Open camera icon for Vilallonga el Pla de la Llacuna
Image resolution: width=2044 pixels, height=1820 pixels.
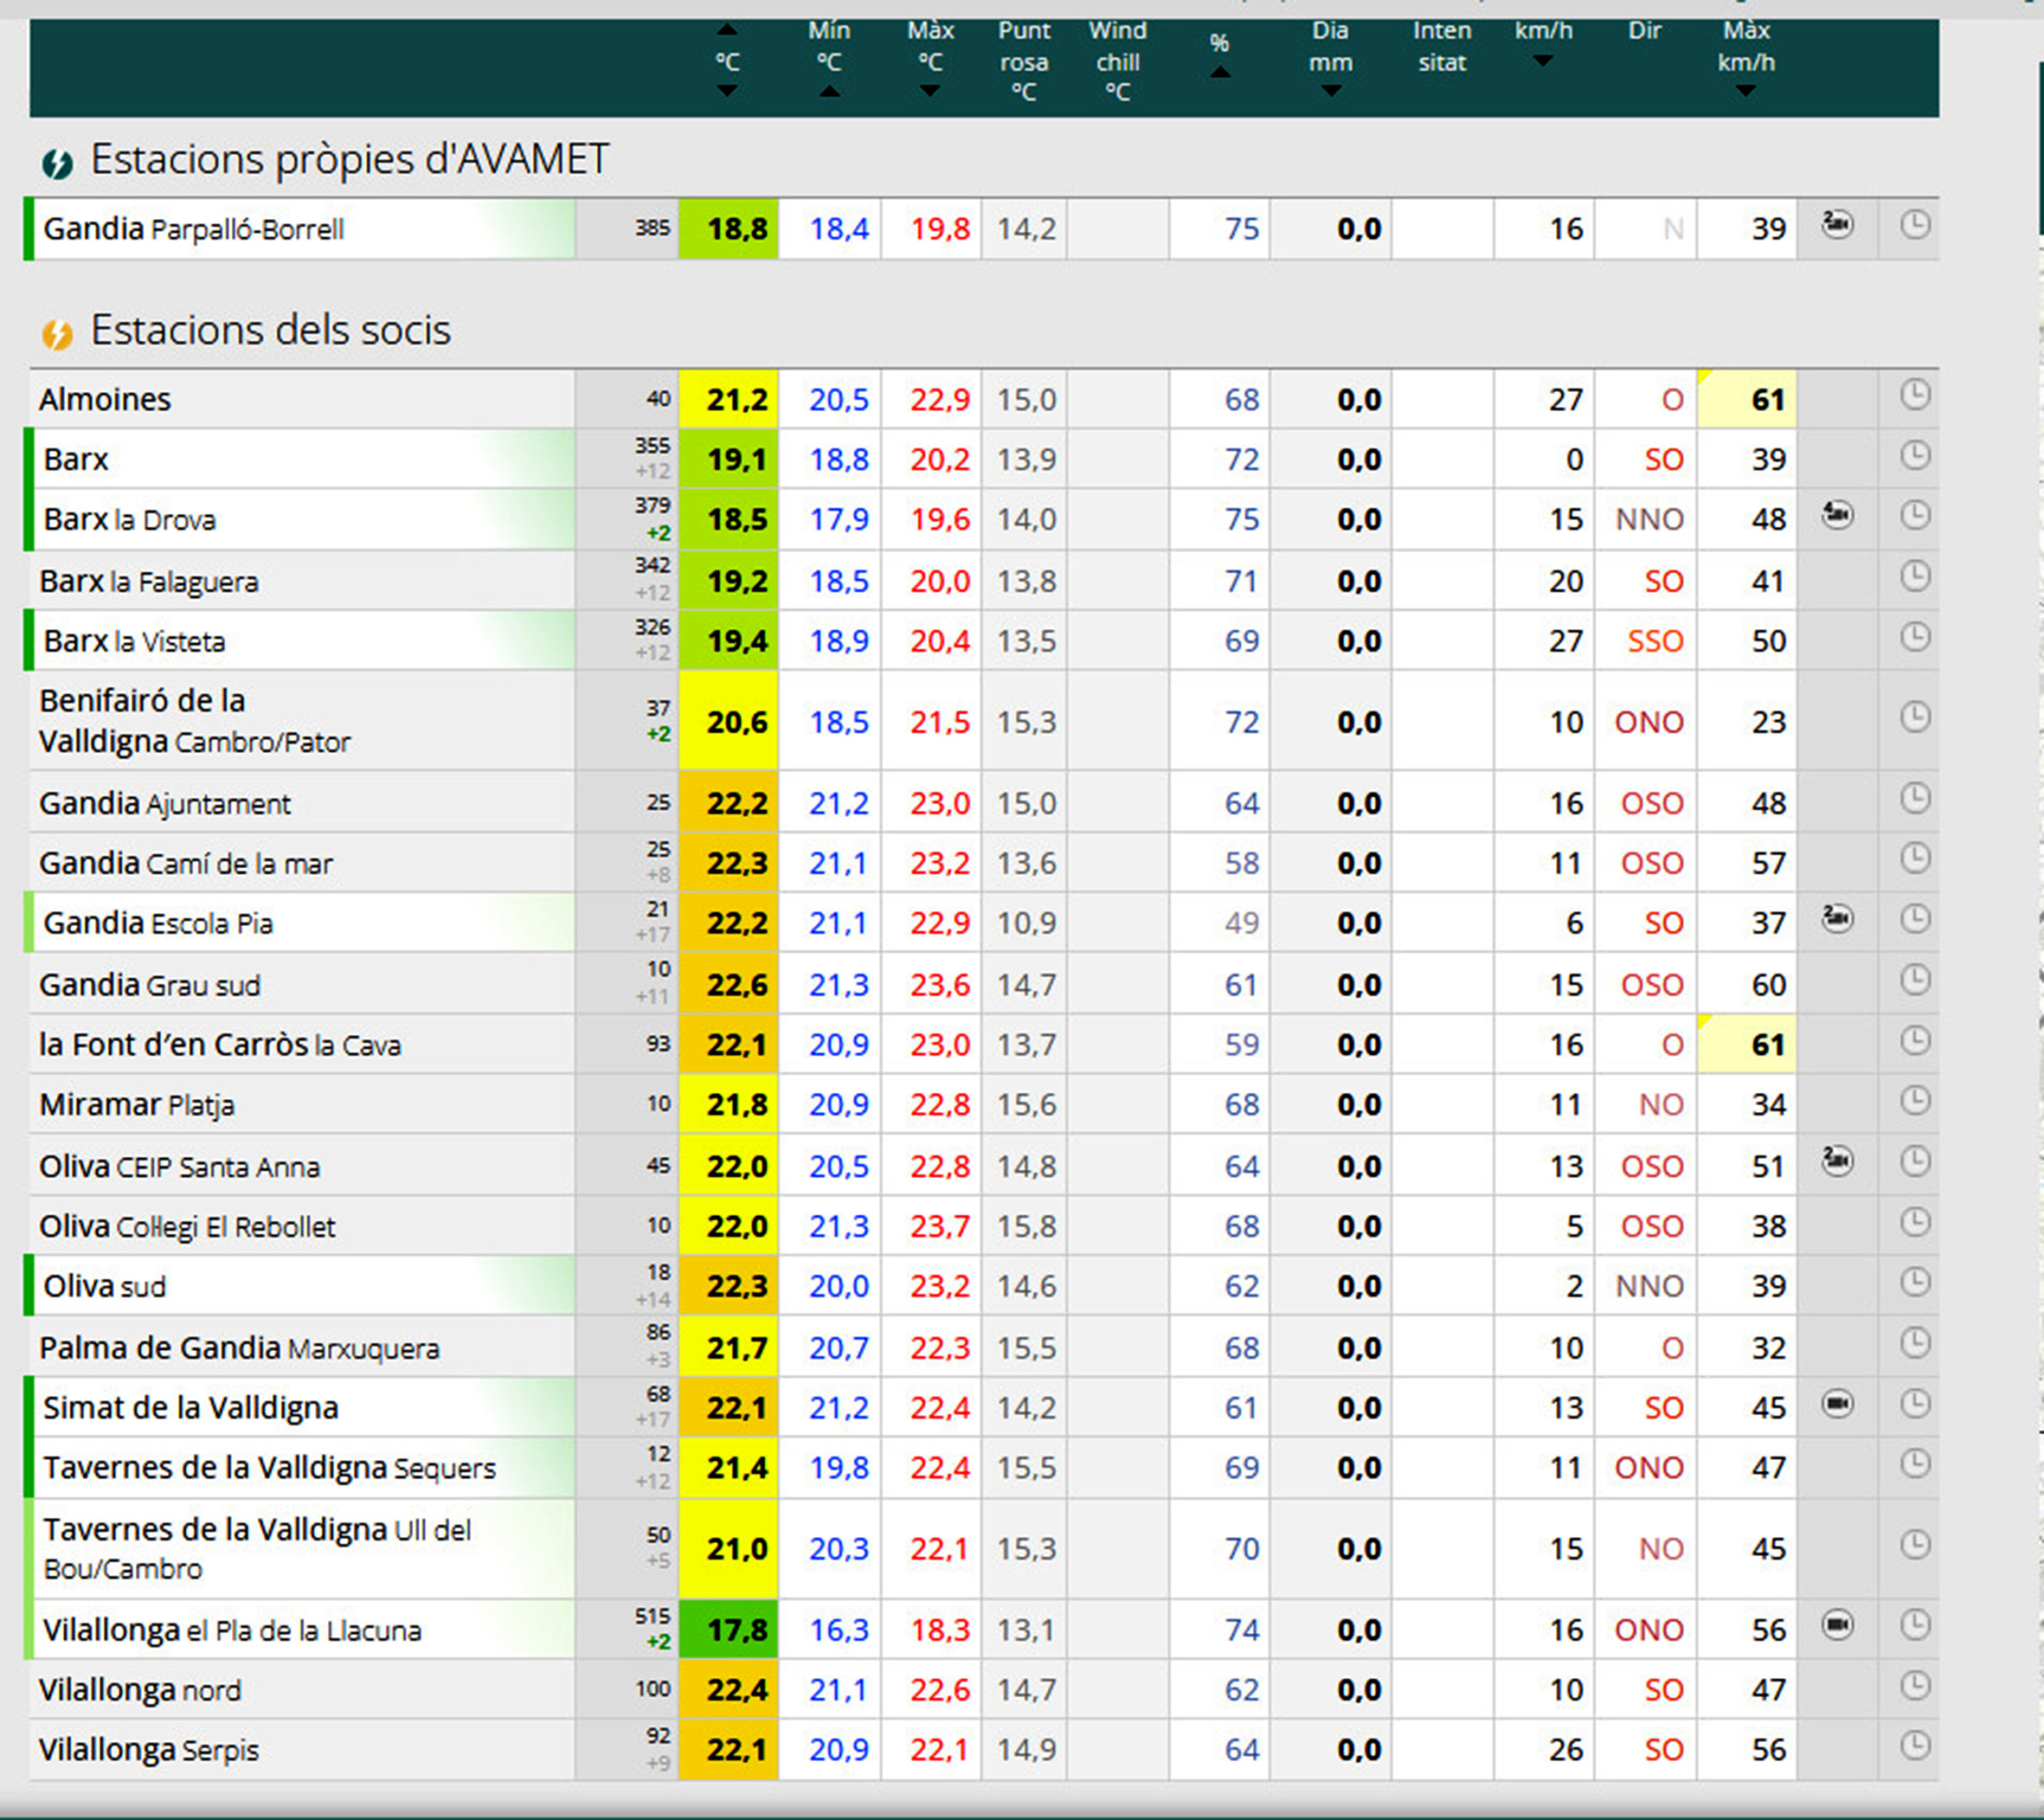[1837, 1625]
